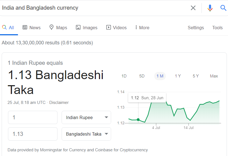The width and height of the screenshot is (228, 156).
Task: Open search Tools
Action: (x=217, y=28)
